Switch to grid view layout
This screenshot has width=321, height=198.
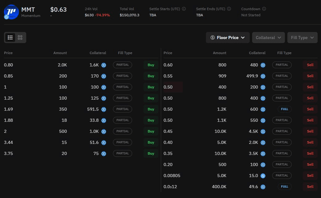[20, 38]
